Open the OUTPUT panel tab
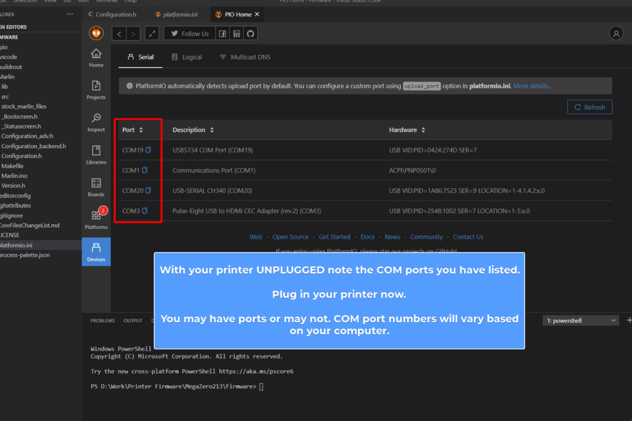 pos(133,320)
